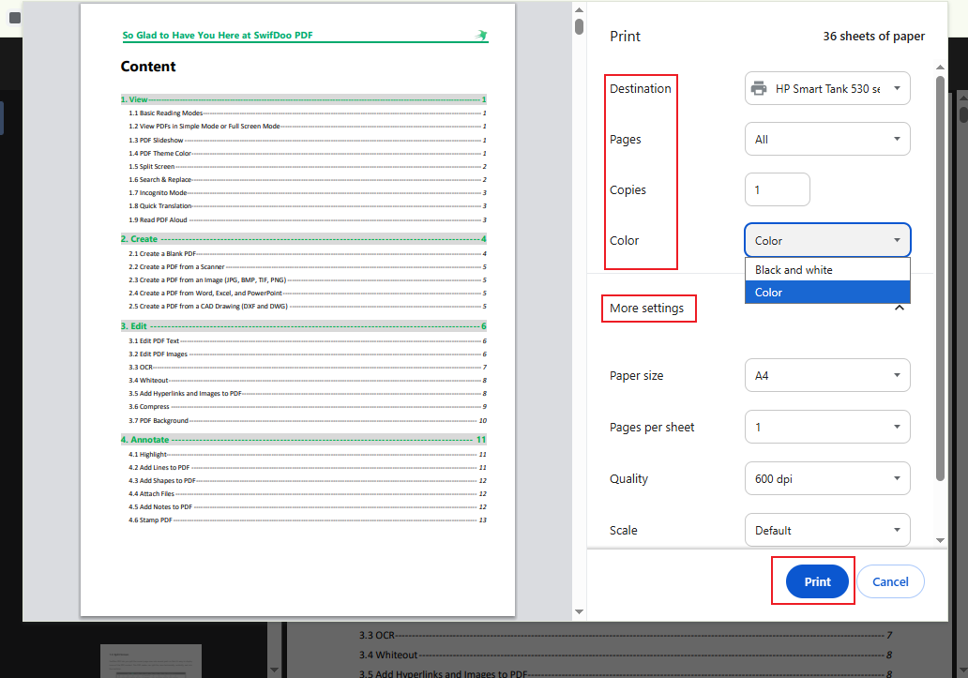The image size is (968, 678).
Task: Click background thumbnail panel down arrow
Action: tap(274, 670)
